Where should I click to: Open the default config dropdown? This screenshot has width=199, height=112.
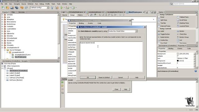click(48, 7)
